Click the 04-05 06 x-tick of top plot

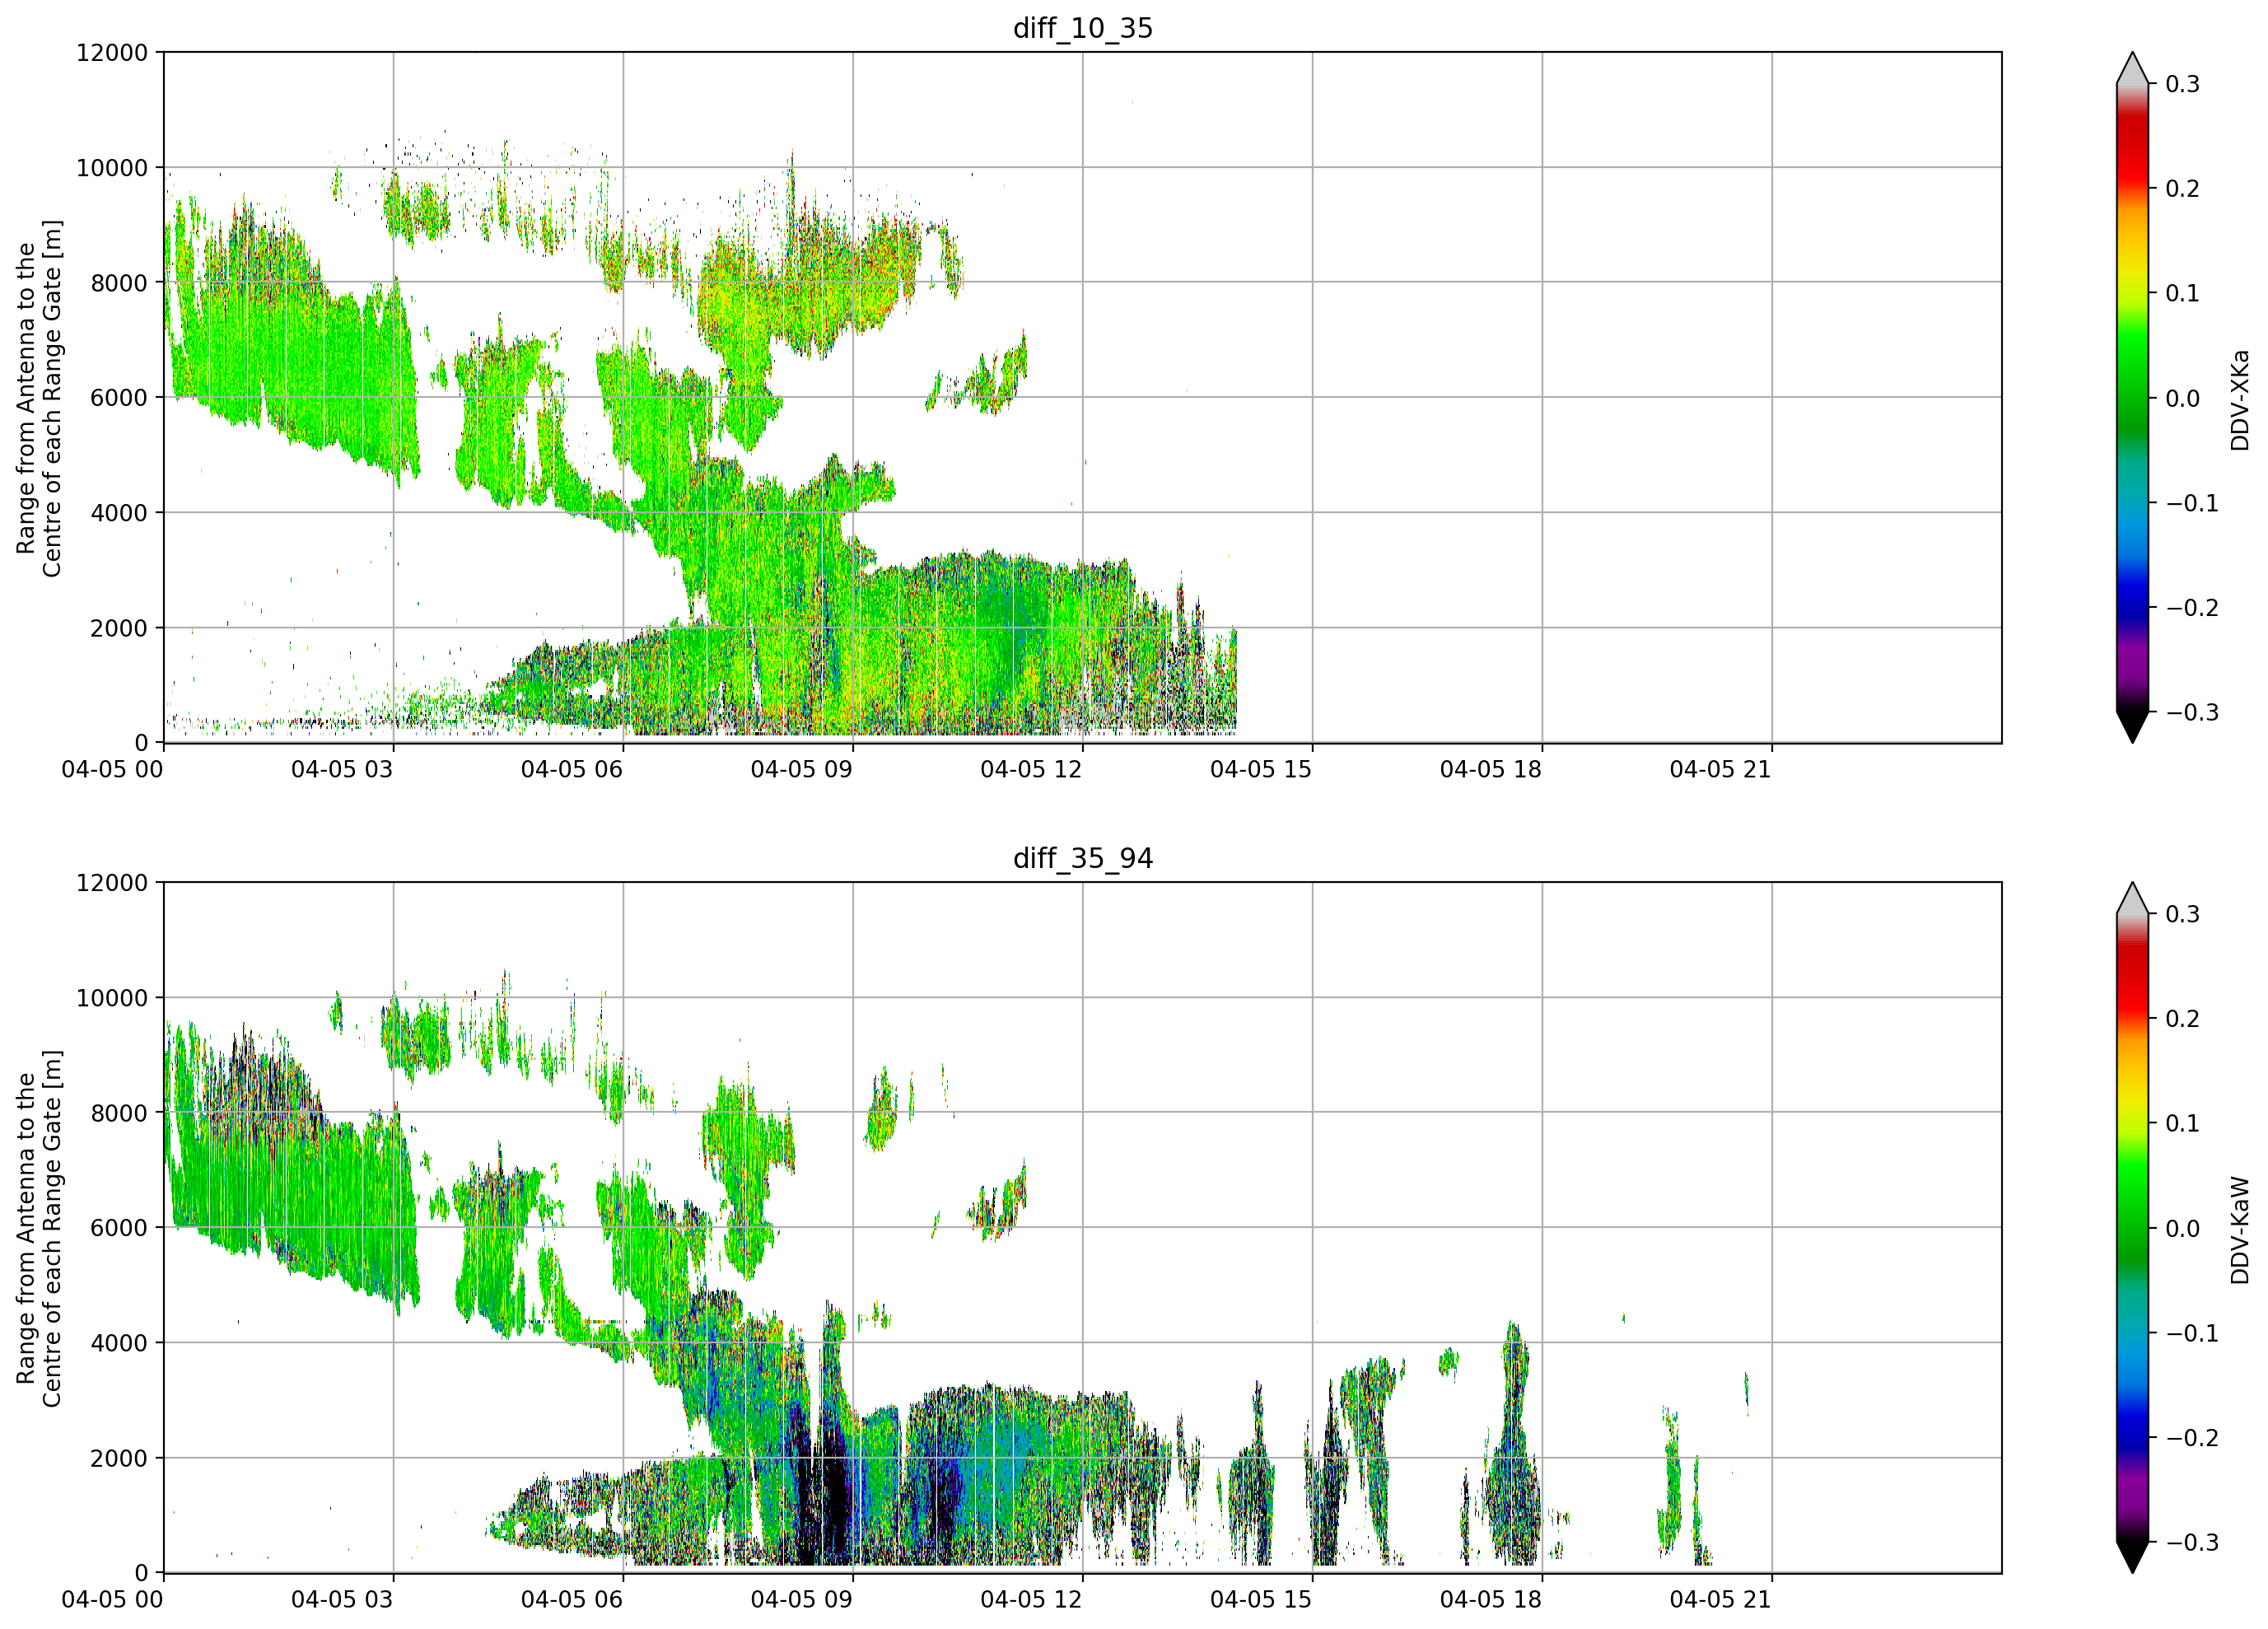[x=572, y=769]
